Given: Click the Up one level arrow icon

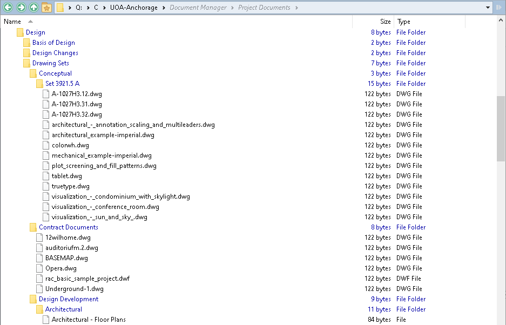Looking at the screenshot, I should click(35, 8).
